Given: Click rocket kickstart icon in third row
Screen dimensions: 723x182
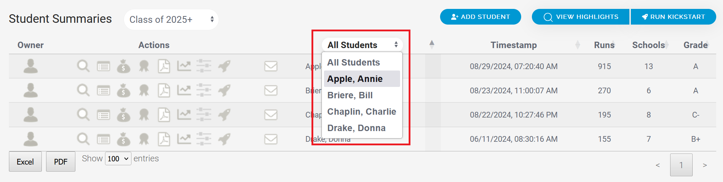Looking at the screenshot, I should point(224,115).
